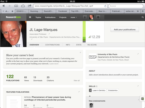Switch to the STATS tab

(79, 45)
